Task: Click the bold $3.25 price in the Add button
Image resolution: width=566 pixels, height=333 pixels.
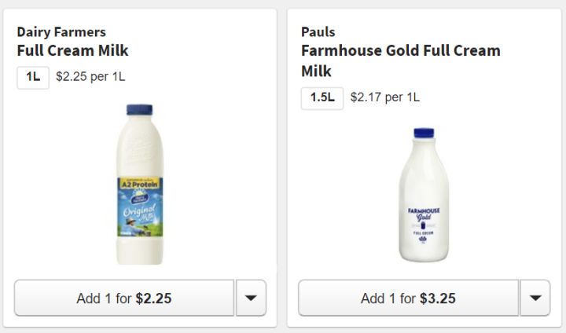Action: coord(438,298)
